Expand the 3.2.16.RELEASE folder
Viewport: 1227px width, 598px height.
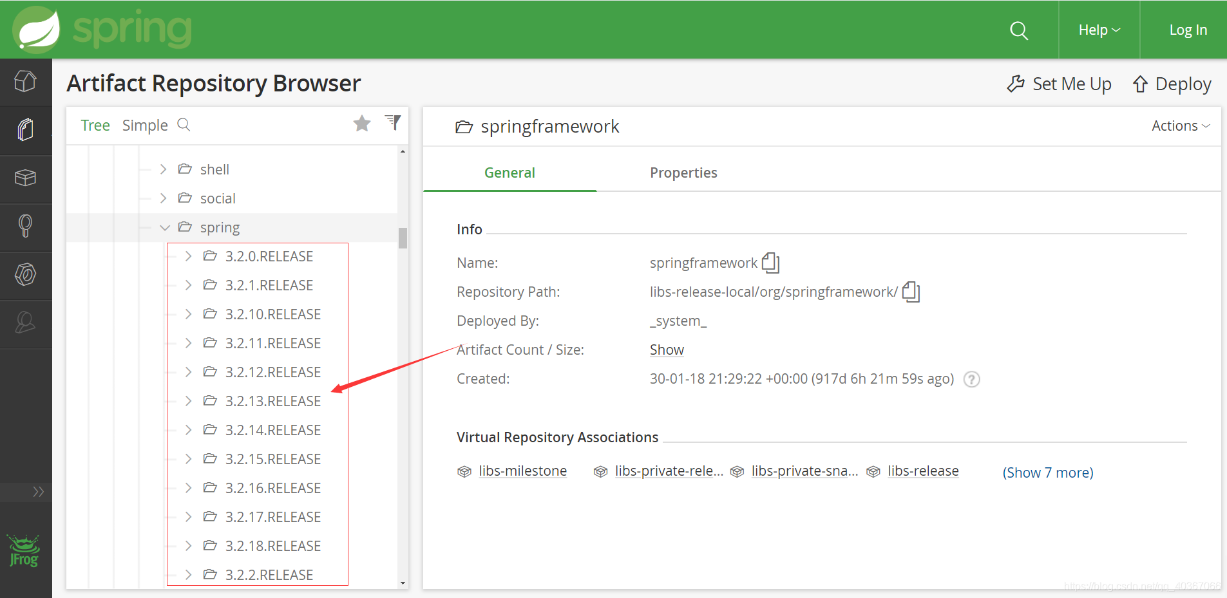tap(188, 488)
